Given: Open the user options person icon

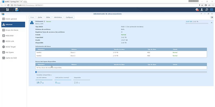Looking at the screenshot, I should (x=202, y=10).
